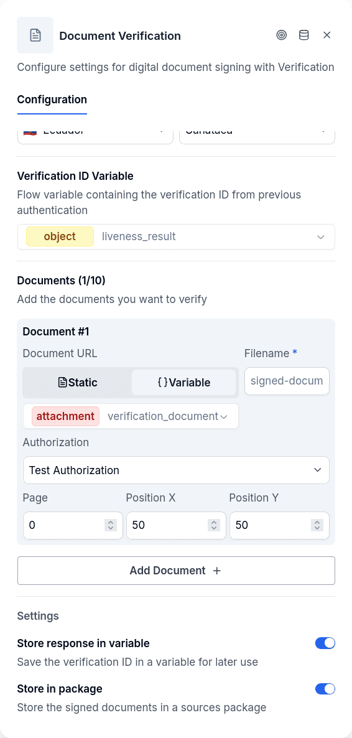
Task: Click the plus icon on Add Document
Action: coord(217,571)
